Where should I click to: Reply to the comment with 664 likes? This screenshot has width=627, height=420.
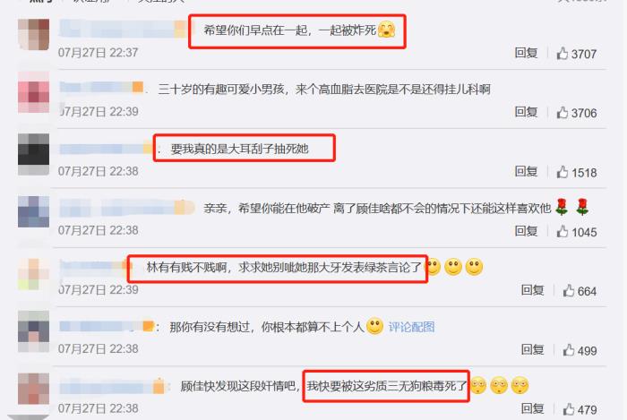532,290
